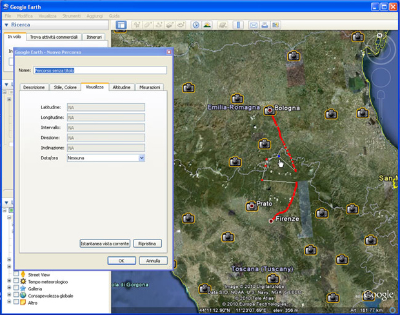Viewport: 400px width, 315px height.
Task: Open the Strumenti menu
Action: click(x=72, y=16)
